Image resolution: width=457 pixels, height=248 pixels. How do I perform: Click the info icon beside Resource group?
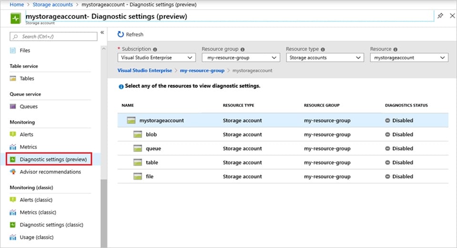click(x=243, y=50)
